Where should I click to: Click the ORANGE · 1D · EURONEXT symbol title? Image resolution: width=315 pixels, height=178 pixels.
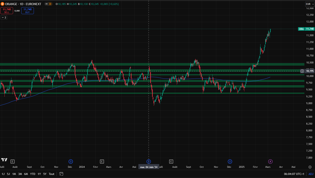point(24,4)
